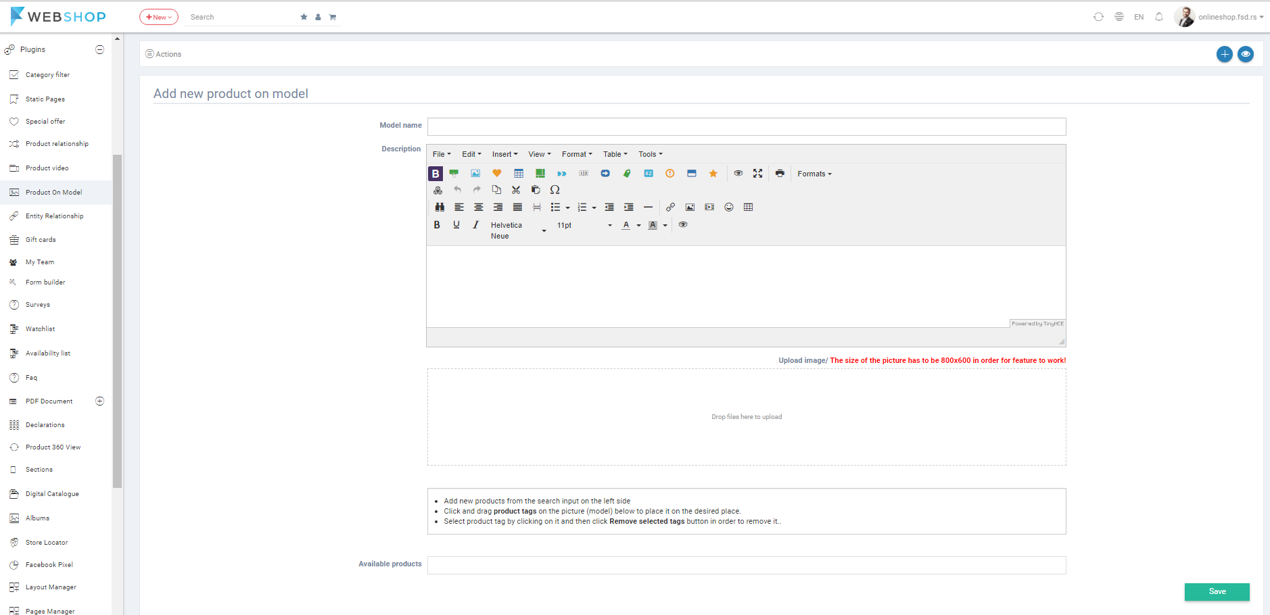Click the blue eye preview button top right

pyautogui.click(x=1246, y=54)
